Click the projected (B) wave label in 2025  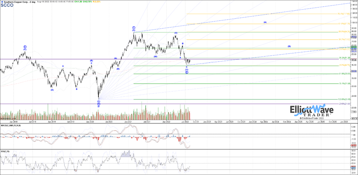click(289, 46)
